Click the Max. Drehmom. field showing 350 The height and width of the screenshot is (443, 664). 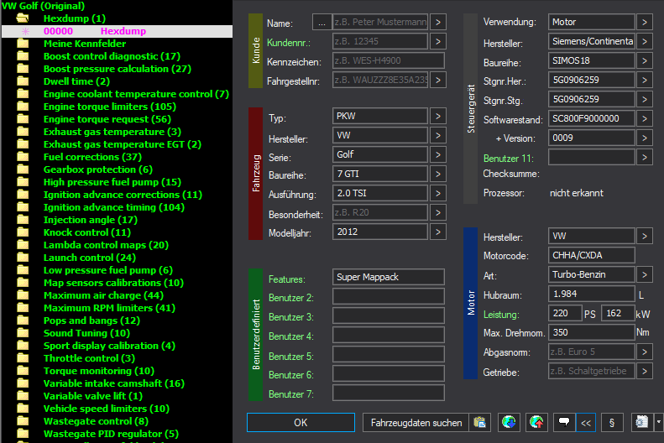(x=591, y=332)
